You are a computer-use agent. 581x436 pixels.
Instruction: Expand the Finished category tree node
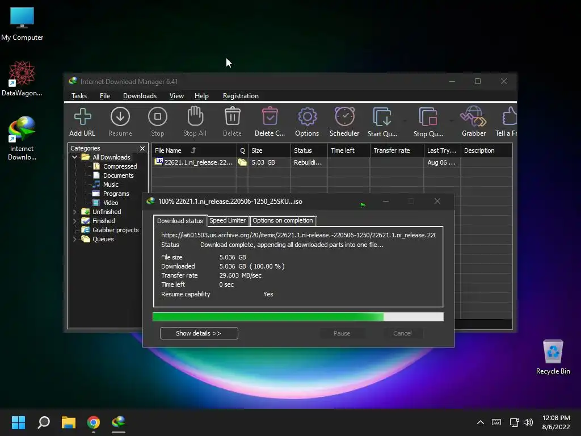click(x=75, y=221)
